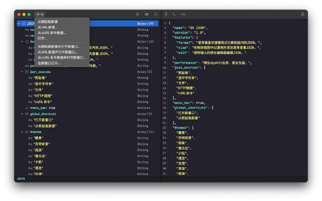
Task: Click the array list icon beside global_shortcuts
Action: point(27,114)
